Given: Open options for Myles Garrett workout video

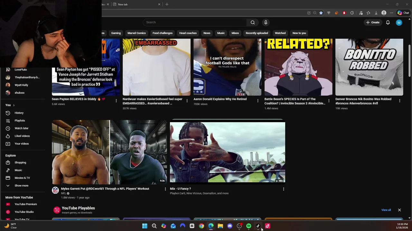Looking at the screenshot, I should pyautogui.click(x=165, y=189).
